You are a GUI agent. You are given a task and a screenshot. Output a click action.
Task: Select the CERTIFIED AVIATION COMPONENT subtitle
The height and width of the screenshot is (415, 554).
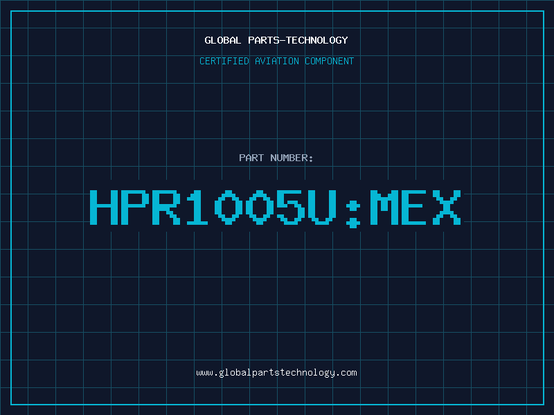click(x=276, y=61)
